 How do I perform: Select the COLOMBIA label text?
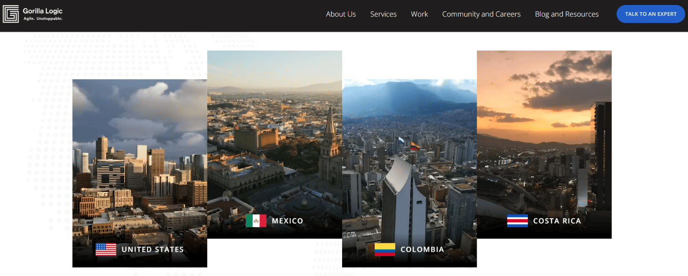click(x=422, y=249)
